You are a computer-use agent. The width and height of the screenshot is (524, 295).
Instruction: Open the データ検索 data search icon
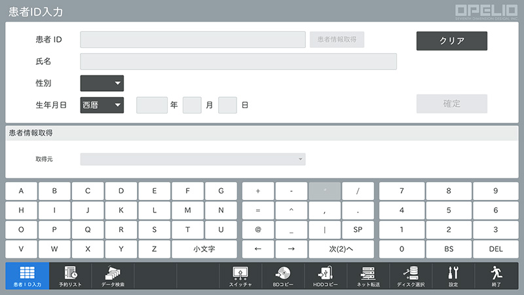[x=113, y=276]
